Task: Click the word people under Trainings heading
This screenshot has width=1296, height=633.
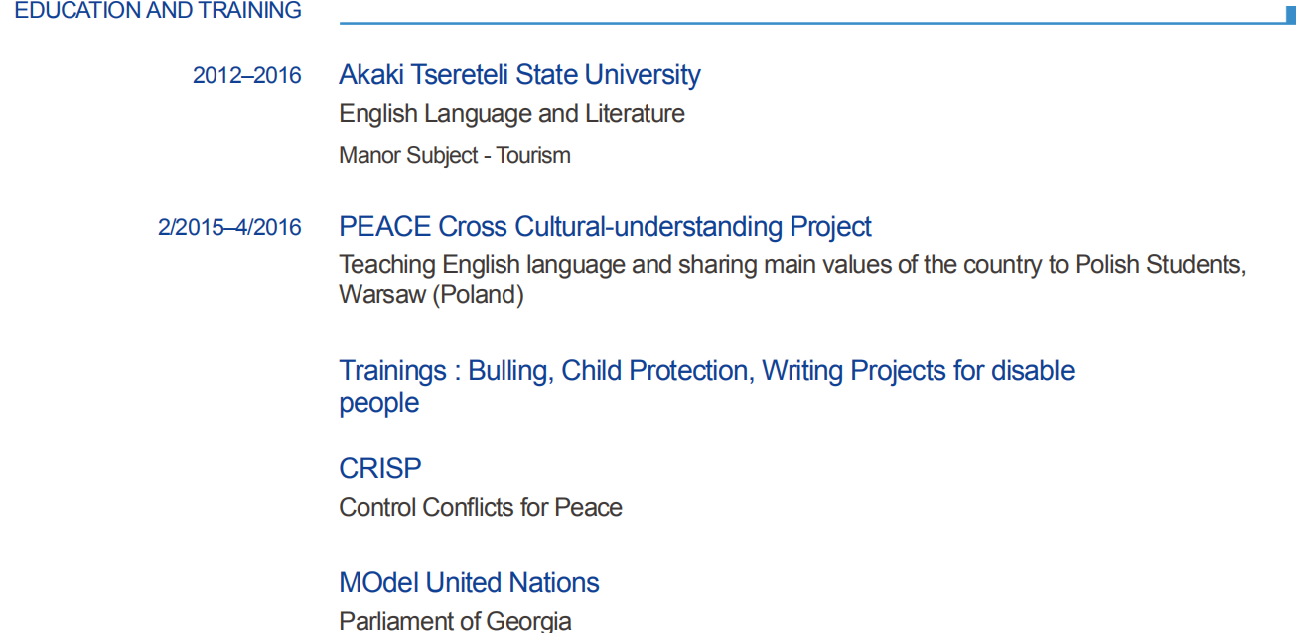Action: pos(378,403)
